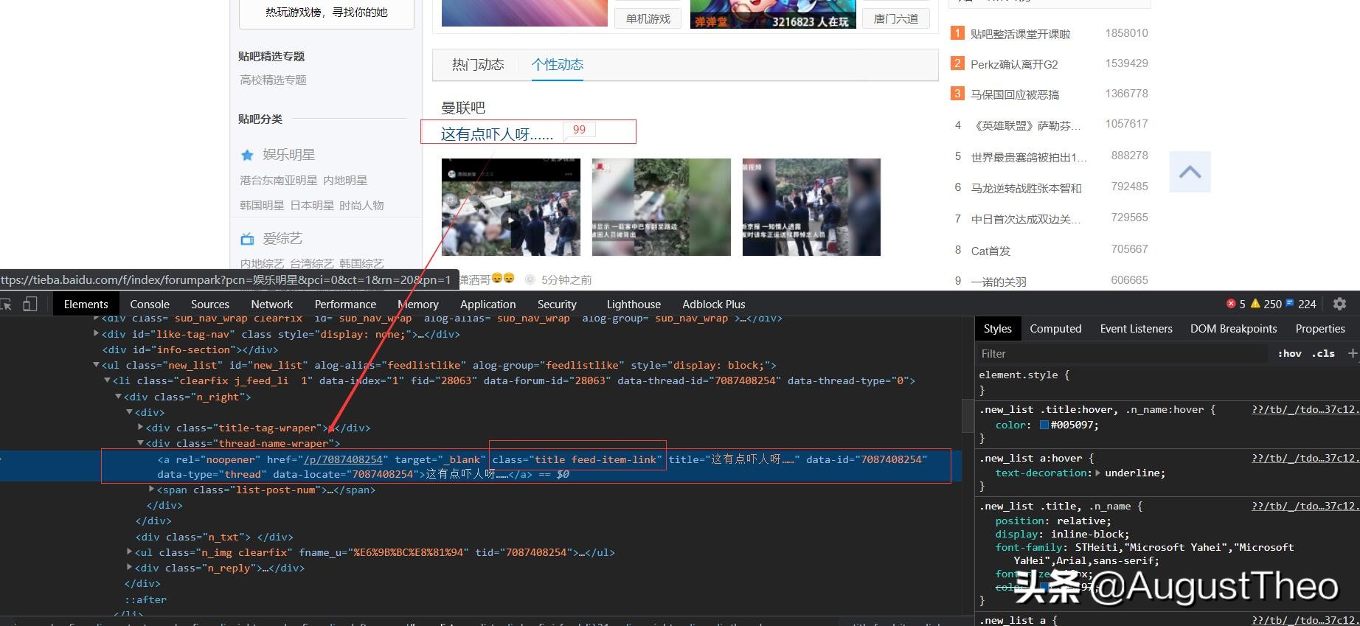Click the Styles filter input field

click(x=1121, y=353)
